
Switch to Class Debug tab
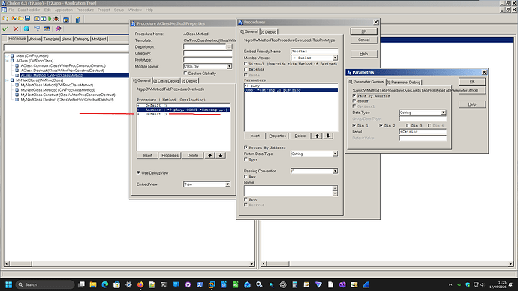click(x=166, y=81)
